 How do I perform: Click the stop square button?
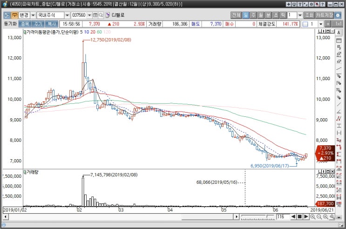click(299, 216)
